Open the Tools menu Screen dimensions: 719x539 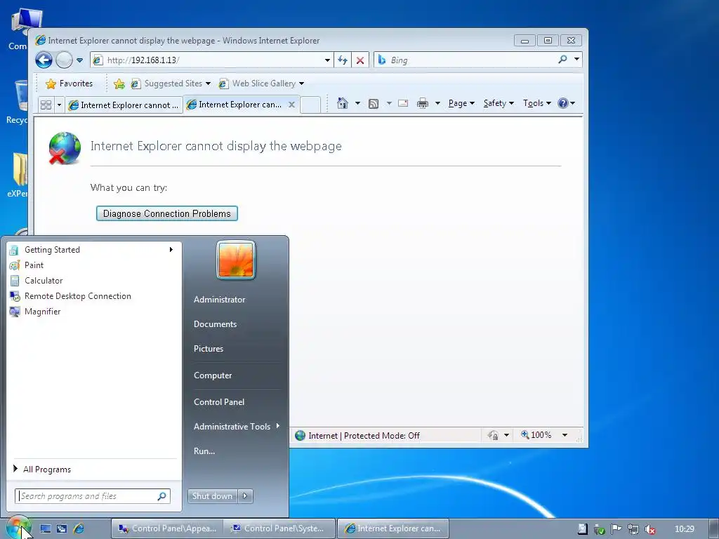[x=537, y=103]
